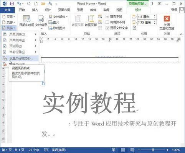Insert Date and Time (日期和时间) icon
This screenshot has width=185, height=153.
tap(26, 21)
